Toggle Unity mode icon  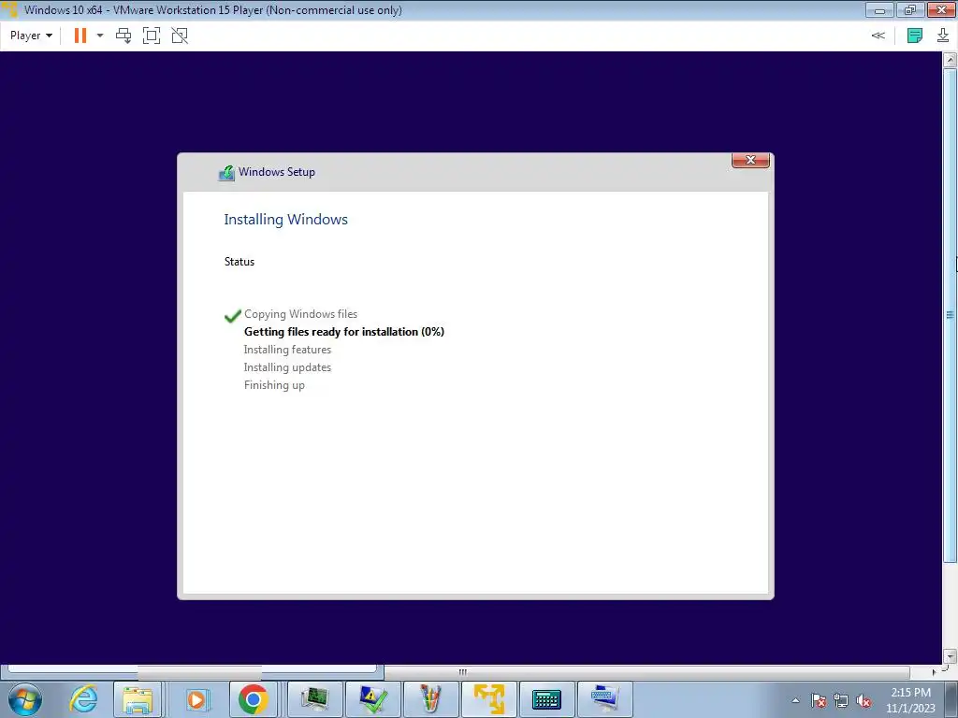pyautogui.click(x=180, y=36)
